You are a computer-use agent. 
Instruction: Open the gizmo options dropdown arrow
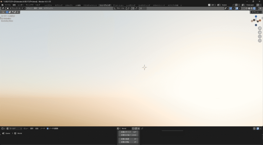[233, 8]
